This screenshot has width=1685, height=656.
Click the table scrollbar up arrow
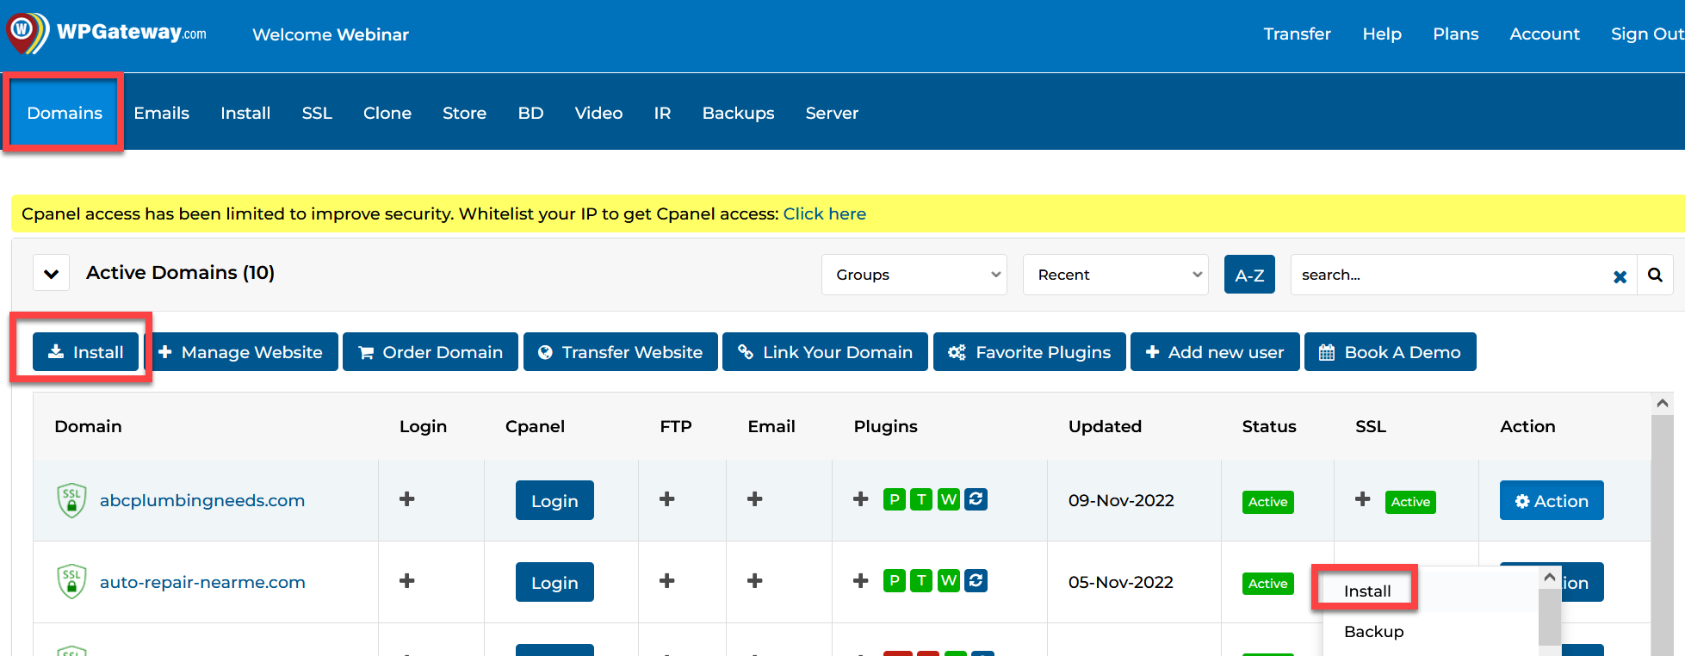coord(1662,404)
